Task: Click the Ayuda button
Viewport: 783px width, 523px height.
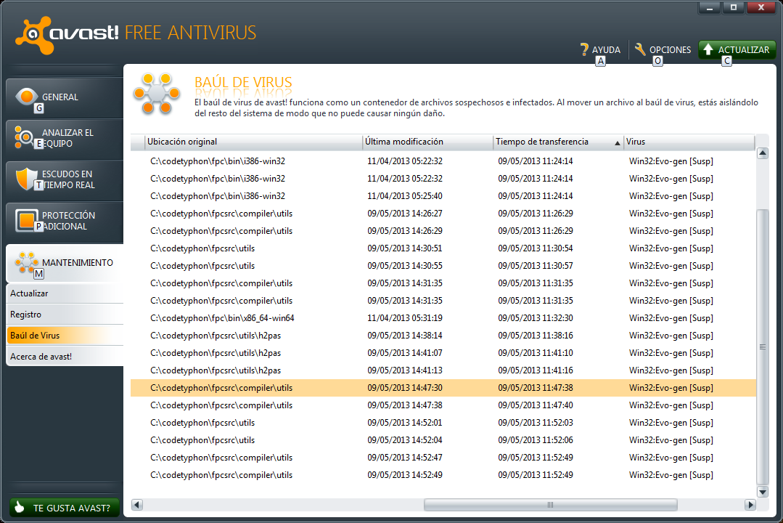Action: pyautogui.click(x=601, y=49)
